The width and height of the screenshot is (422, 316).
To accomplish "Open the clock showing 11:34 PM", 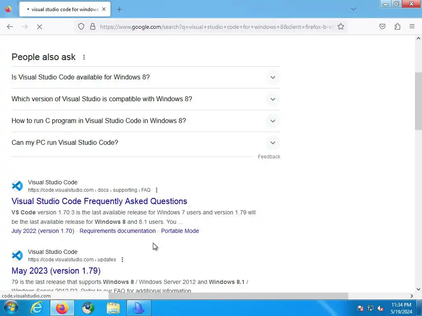I will tap(401, 308).
